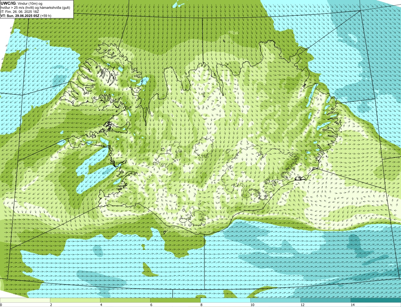Screen dimensions: 401x307
Task: Click the 'hviður > 25 m/s (hvítt)' line
Action: pyautogui.click(x=35, y=8)
